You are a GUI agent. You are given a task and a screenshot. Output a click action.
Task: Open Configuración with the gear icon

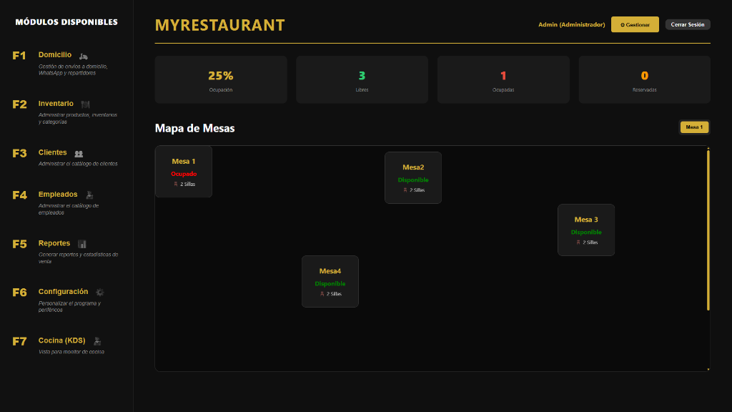point(99,293)
